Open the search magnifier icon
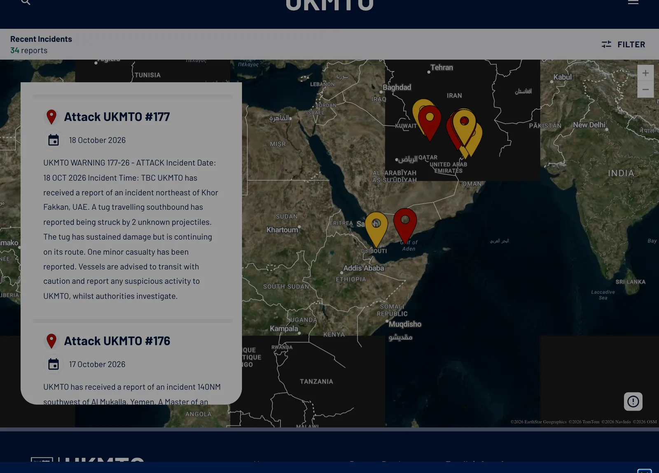659x473 pixels. pos(26,2)
